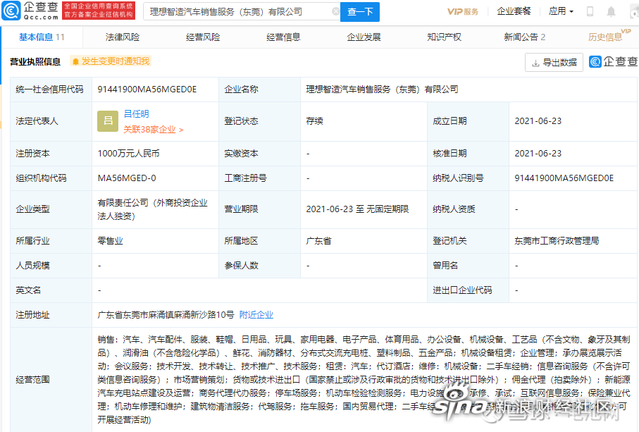The height and width of the screenshot is (432, 639).
Task: Expand 关联38家企业 link
Action: pos(153,130)
